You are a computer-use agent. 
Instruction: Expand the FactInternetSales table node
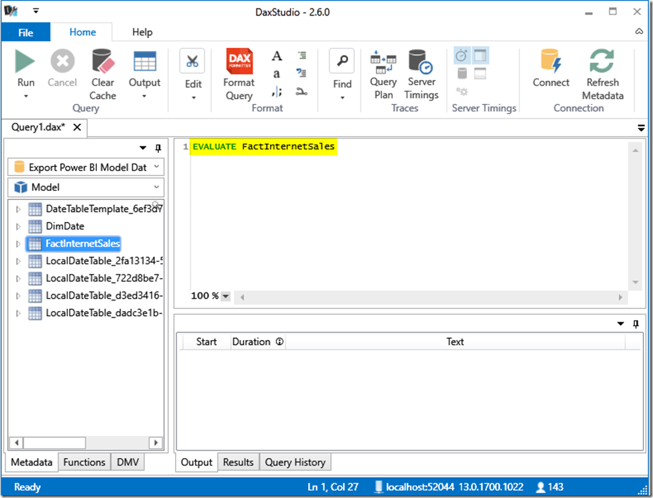18,244
